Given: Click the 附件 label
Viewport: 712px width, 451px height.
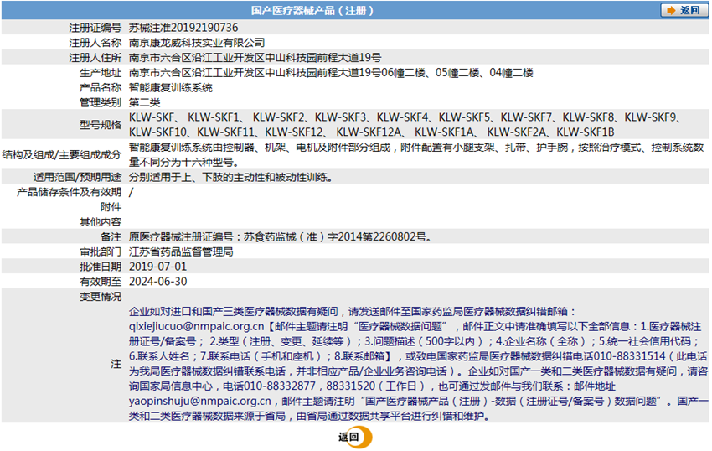Looking at the screenshot, I should (111, 207).
